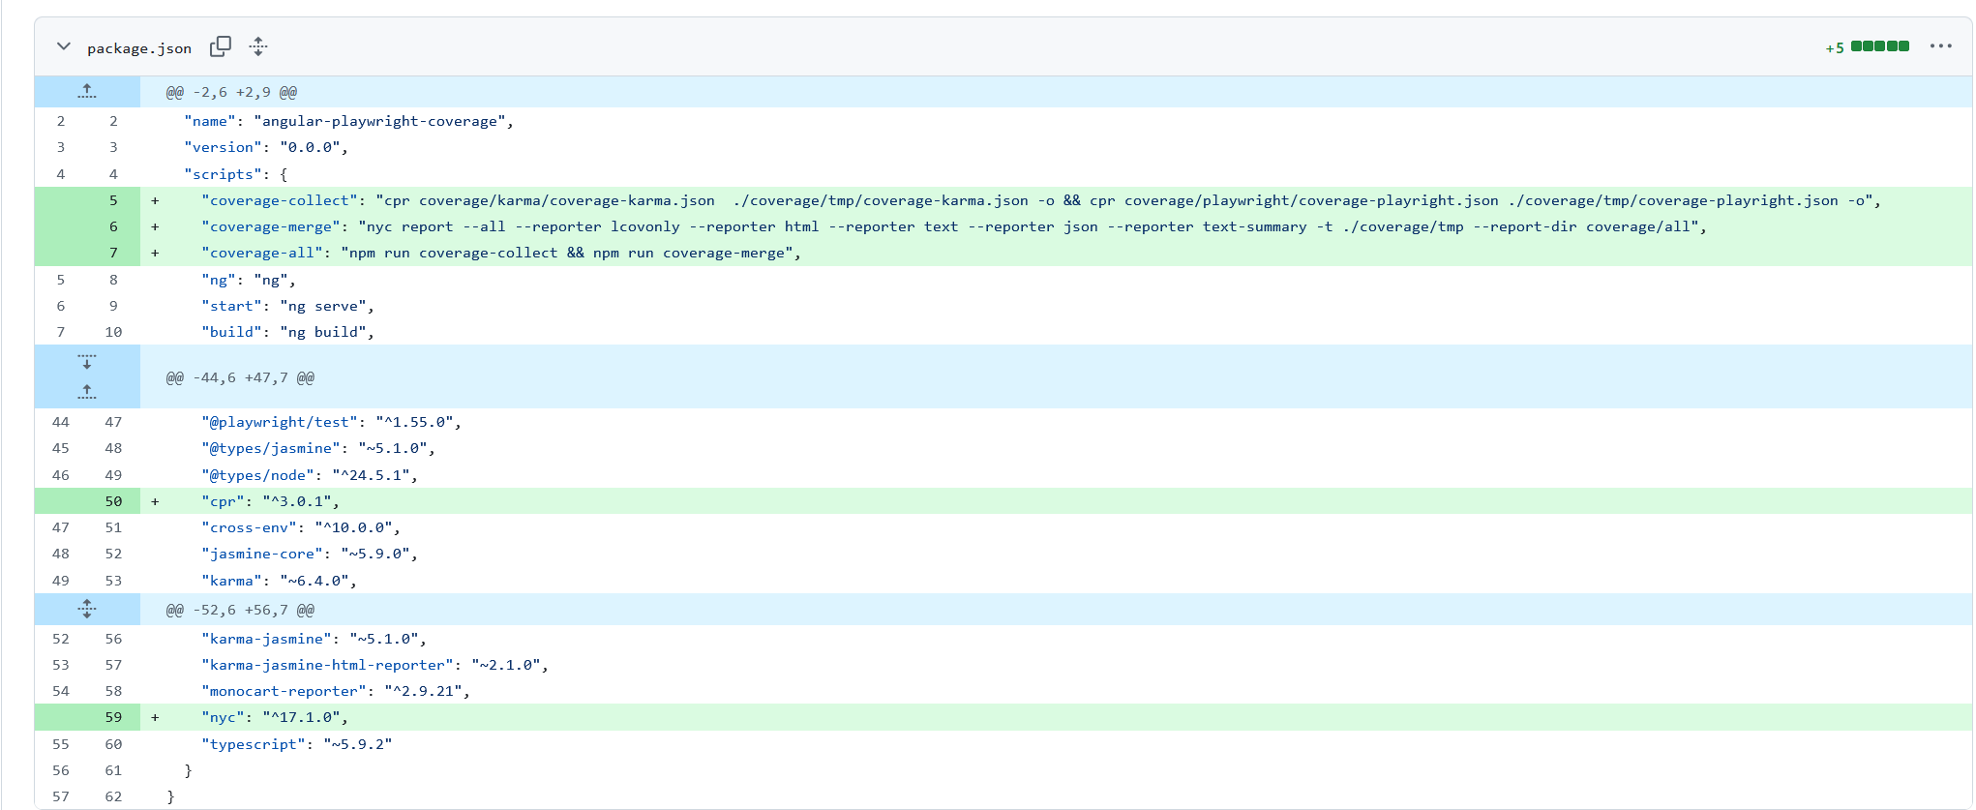This screenshot has height=810, width=1976.
Task: Click the @@ -52,6 +56,7 @@ hunk header
Action: pos(240,610)
